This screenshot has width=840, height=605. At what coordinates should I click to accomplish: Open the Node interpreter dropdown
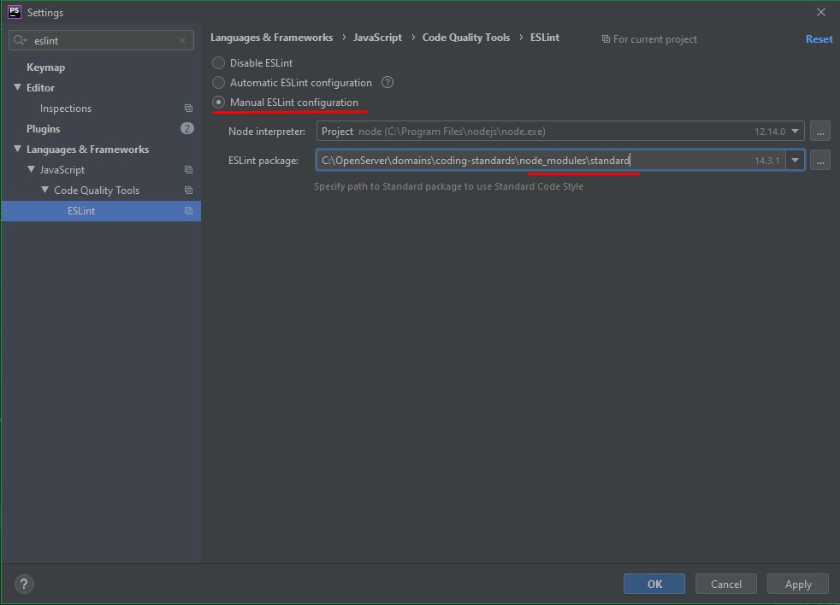pos(795,132)
